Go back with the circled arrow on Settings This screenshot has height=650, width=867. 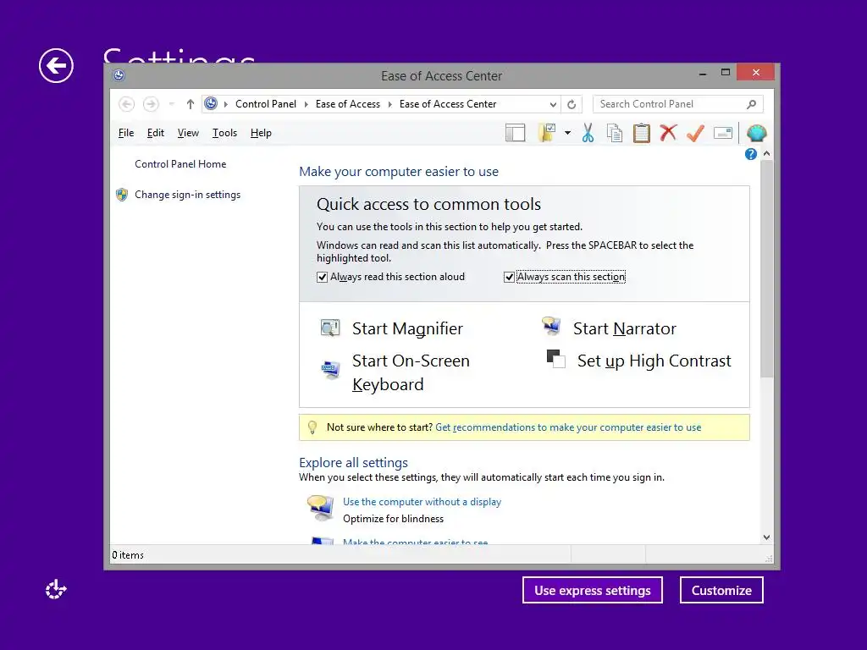click(x=56, y=66)
